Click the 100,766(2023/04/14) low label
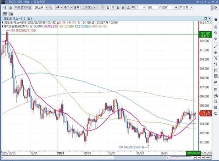The width and height of the screenshot is (219, 161). pos(131,147)
